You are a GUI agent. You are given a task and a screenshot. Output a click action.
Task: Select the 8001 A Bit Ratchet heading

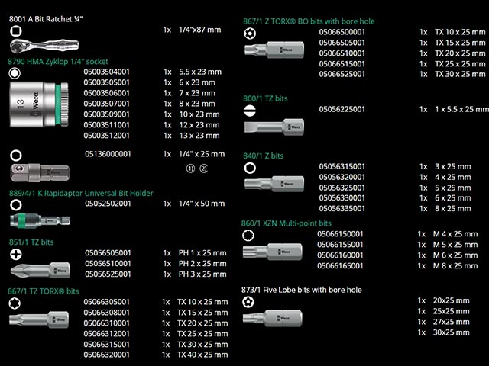pos(46,19)
